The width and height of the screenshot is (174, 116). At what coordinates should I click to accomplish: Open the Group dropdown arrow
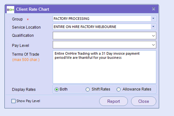(x=153, y=19)
